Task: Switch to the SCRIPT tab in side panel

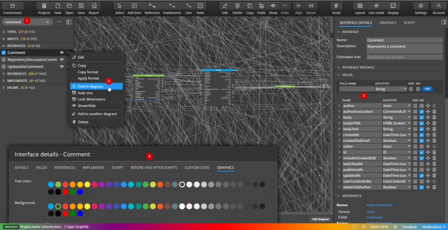Action: (409, 23)
